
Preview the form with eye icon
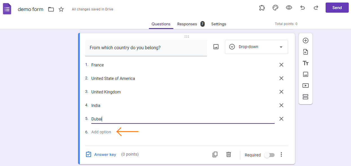[289, 8]
